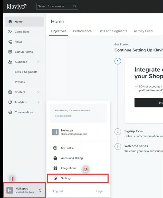Click the Home house icon
163x198 pixels.
point(10,22)
